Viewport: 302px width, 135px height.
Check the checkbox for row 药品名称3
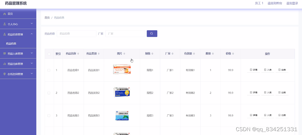point(49,116)
